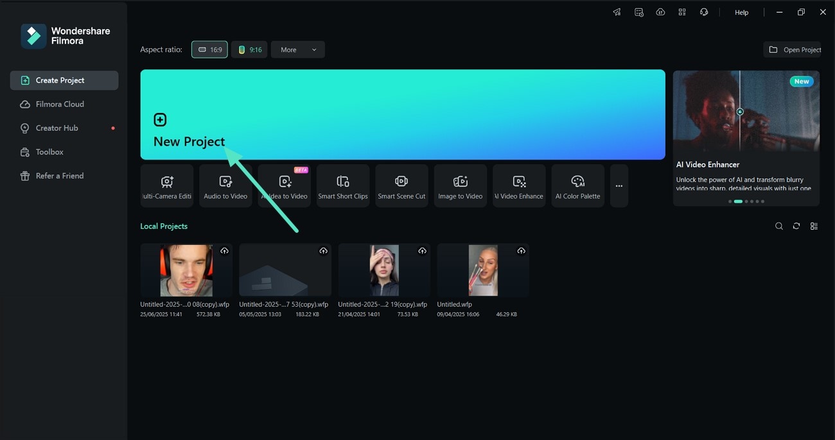The width and height of the screenshot is (835, 440).
Task: Start Smart Short Clips feature
Action: click(343, 185)
